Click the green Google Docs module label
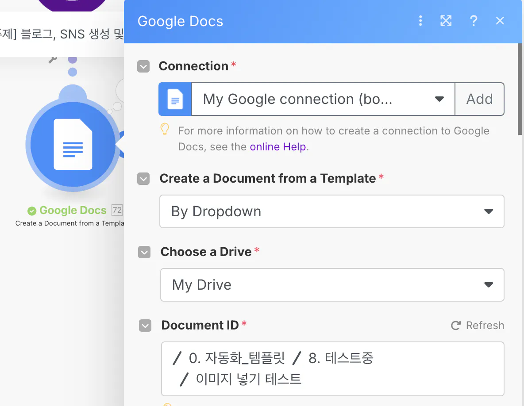Viewport: 524px width, 406px height. coord(73,211)
